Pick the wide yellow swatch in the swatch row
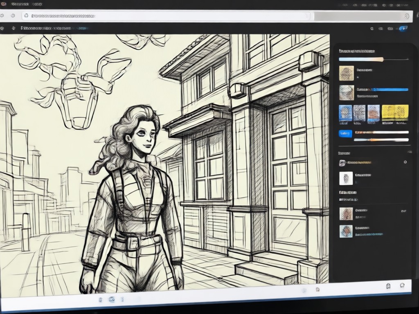 pos(395,114)
